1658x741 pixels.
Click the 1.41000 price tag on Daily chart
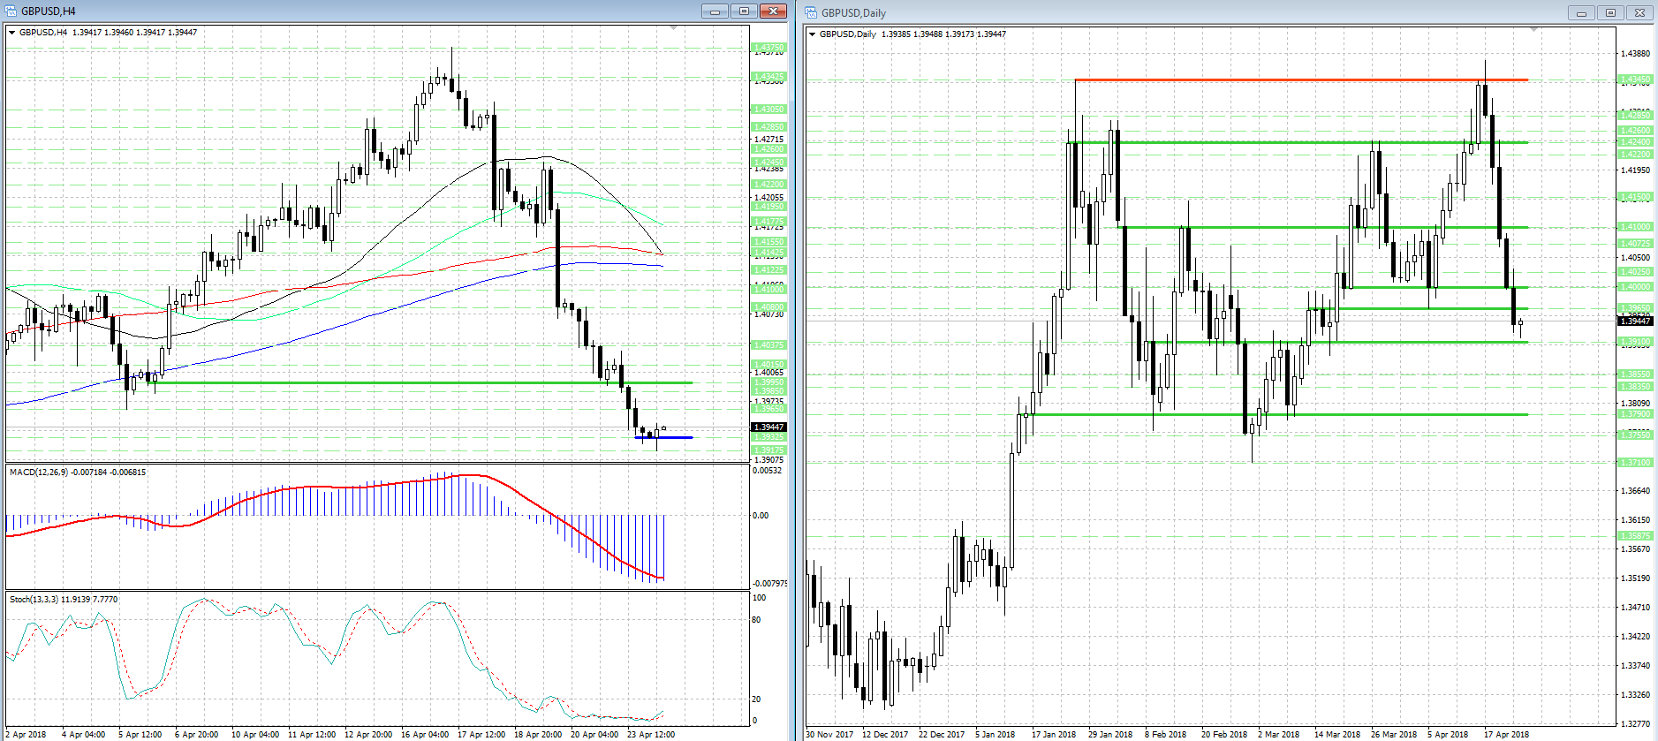tap(1635, 227)
